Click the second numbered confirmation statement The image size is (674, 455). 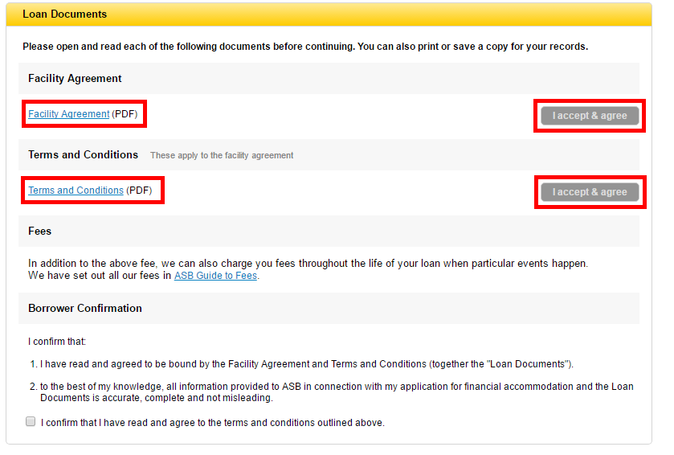click(336, 392)
